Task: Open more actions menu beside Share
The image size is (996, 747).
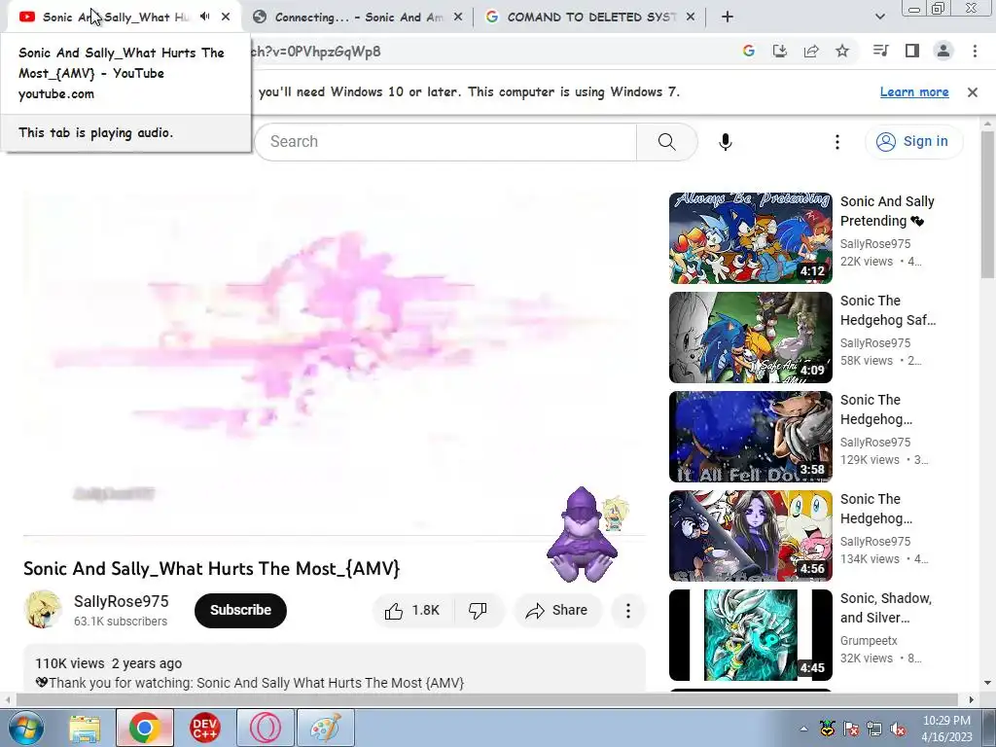Action: [x=627, y=611]
